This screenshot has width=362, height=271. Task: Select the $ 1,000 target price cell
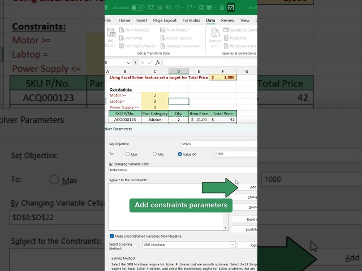(222, 77)
